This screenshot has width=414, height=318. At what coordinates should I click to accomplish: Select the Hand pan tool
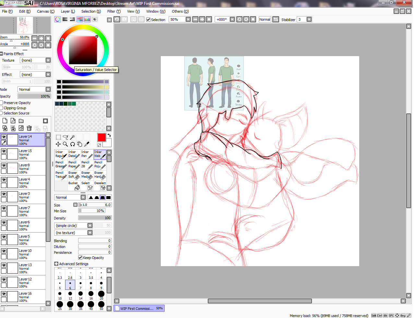[80, 144]
